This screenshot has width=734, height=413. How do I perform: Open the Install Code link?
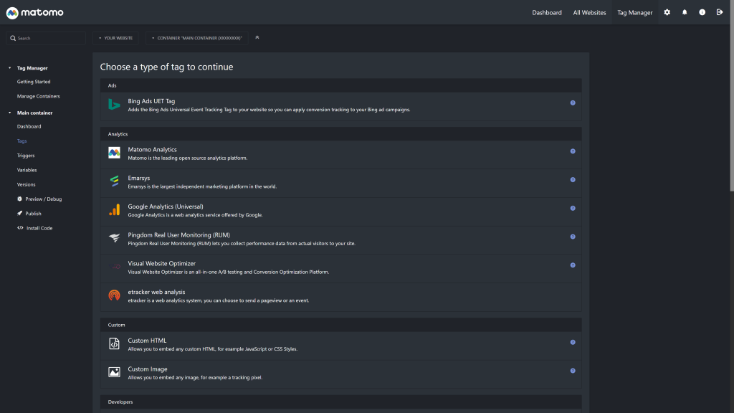tap(39, 228)
